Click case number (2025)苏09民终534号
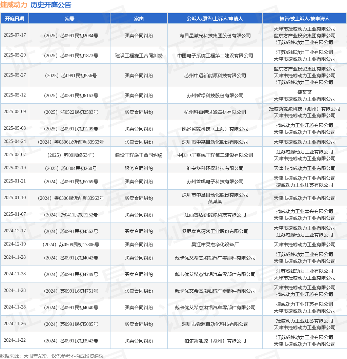Screen dimensions: 347x359 pyautogui.click(x=71, y=155)
